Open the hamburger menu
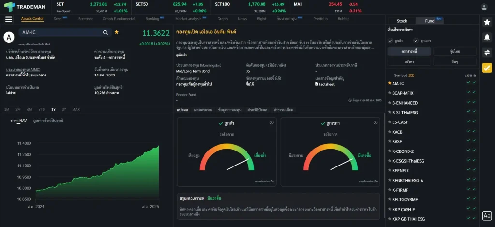The width and height of the screenshot is (495, 227). pos(9,19)
